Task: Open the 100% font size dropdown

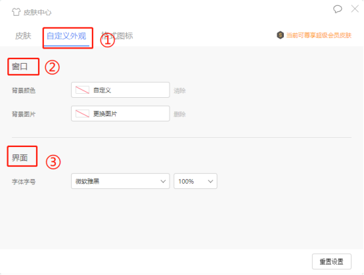Action: tap(195, 181)
